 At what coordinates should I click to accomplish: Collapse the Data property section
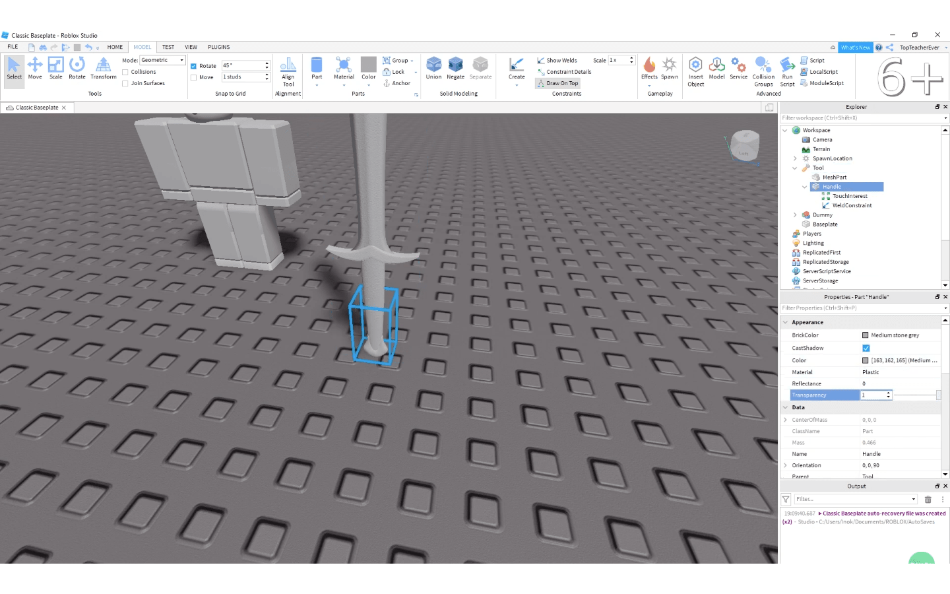785,407
